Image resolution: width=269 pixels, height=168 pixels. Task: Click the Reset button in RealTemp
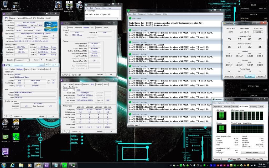250,76
